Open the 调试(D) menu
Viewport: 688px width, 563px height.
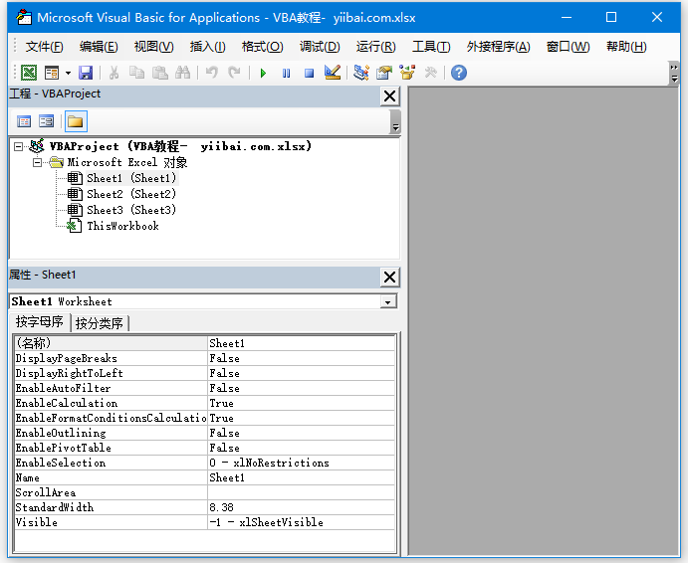320,47
